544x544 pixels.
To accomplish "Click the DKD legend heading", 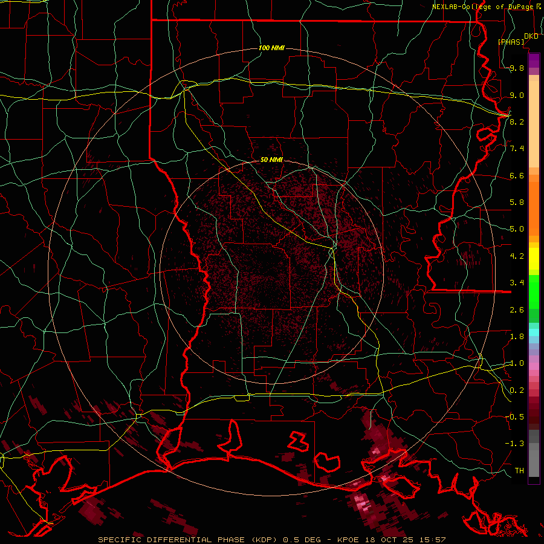I will [531, 36].
